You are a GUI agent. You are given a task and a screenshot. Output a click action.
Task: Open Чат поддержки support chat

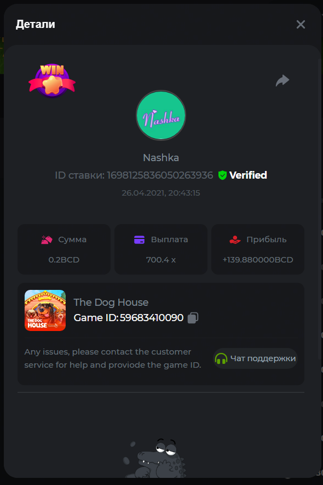(x=255, y=358)
